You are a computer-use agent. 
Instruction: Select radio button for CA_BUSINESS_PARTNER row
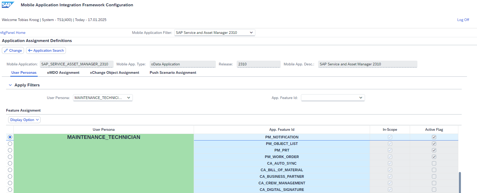click(10, 176)
